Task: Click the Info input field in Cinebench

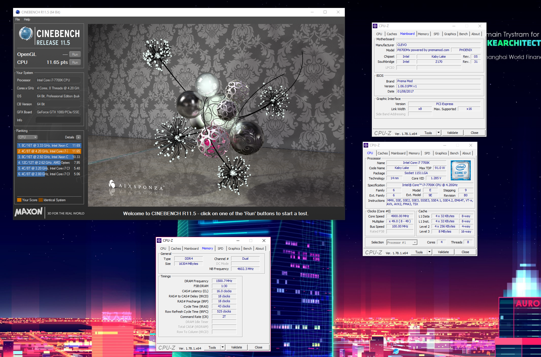Action: 58,120
